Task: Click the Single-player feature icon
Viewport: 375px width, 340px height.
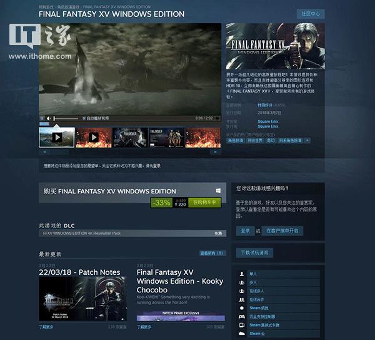Action: tap(242, 274)
